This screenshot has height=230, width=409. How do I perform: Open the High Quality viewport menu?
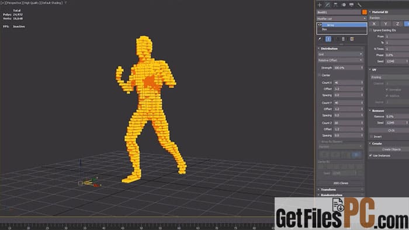[32, 3]
